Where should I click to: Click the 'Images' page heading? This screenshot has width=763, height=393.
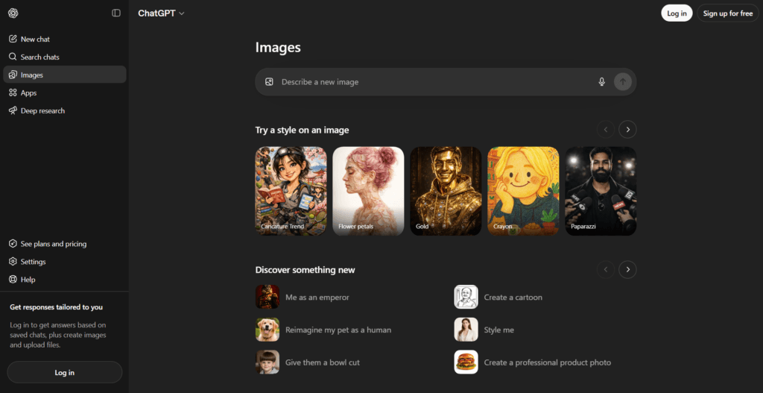click(278, 48)
